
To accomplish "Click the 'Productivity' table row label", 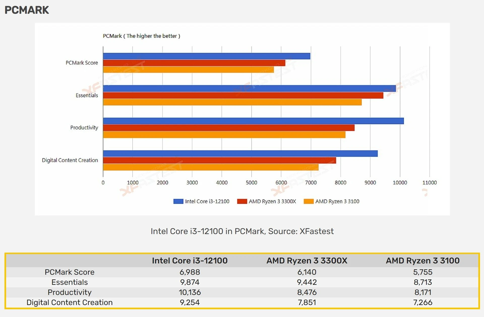I will [x=70, y=292].
